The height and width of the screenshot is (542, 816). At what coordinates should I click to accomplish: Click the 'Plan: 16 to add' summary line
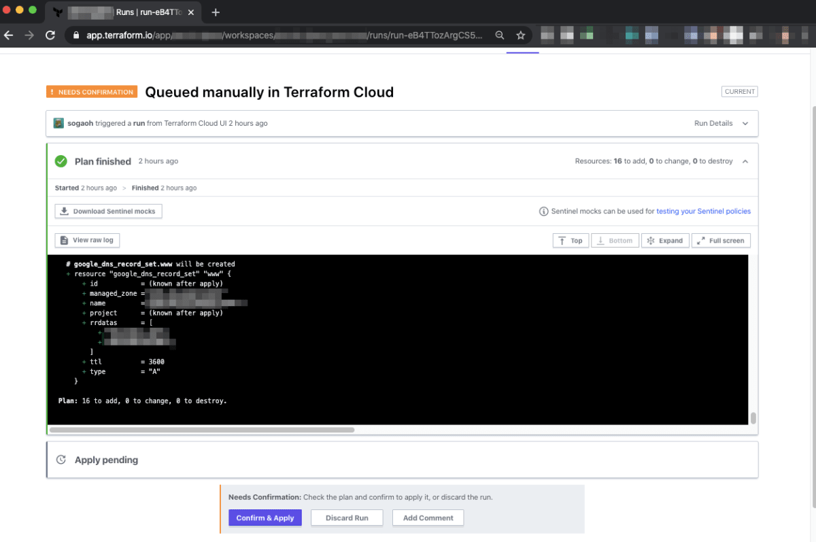point(142,401)
